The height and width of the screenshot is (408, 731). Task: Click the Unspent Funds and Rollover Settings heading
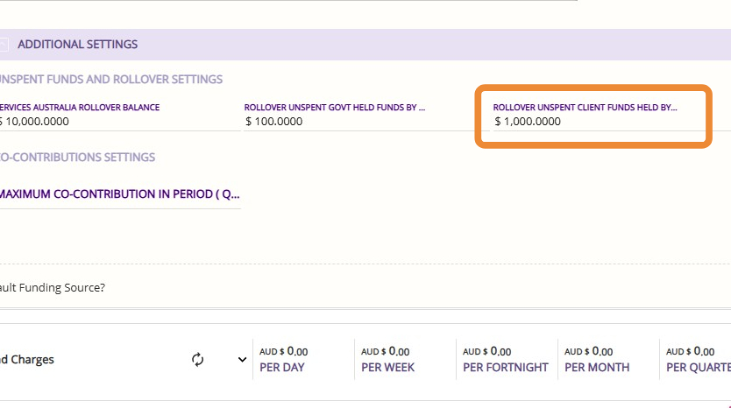click(110, 80)
